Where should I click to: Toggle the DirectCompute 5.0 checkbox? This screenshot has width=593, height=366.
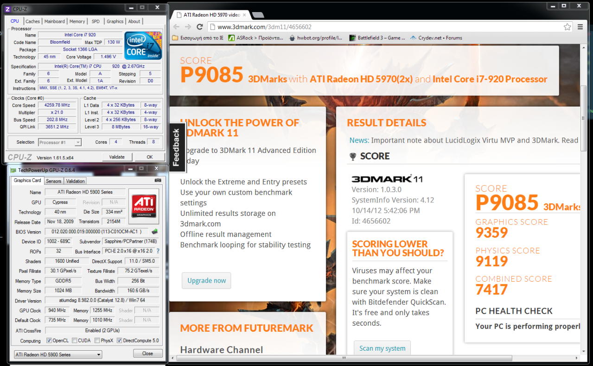tap(119, 341)
